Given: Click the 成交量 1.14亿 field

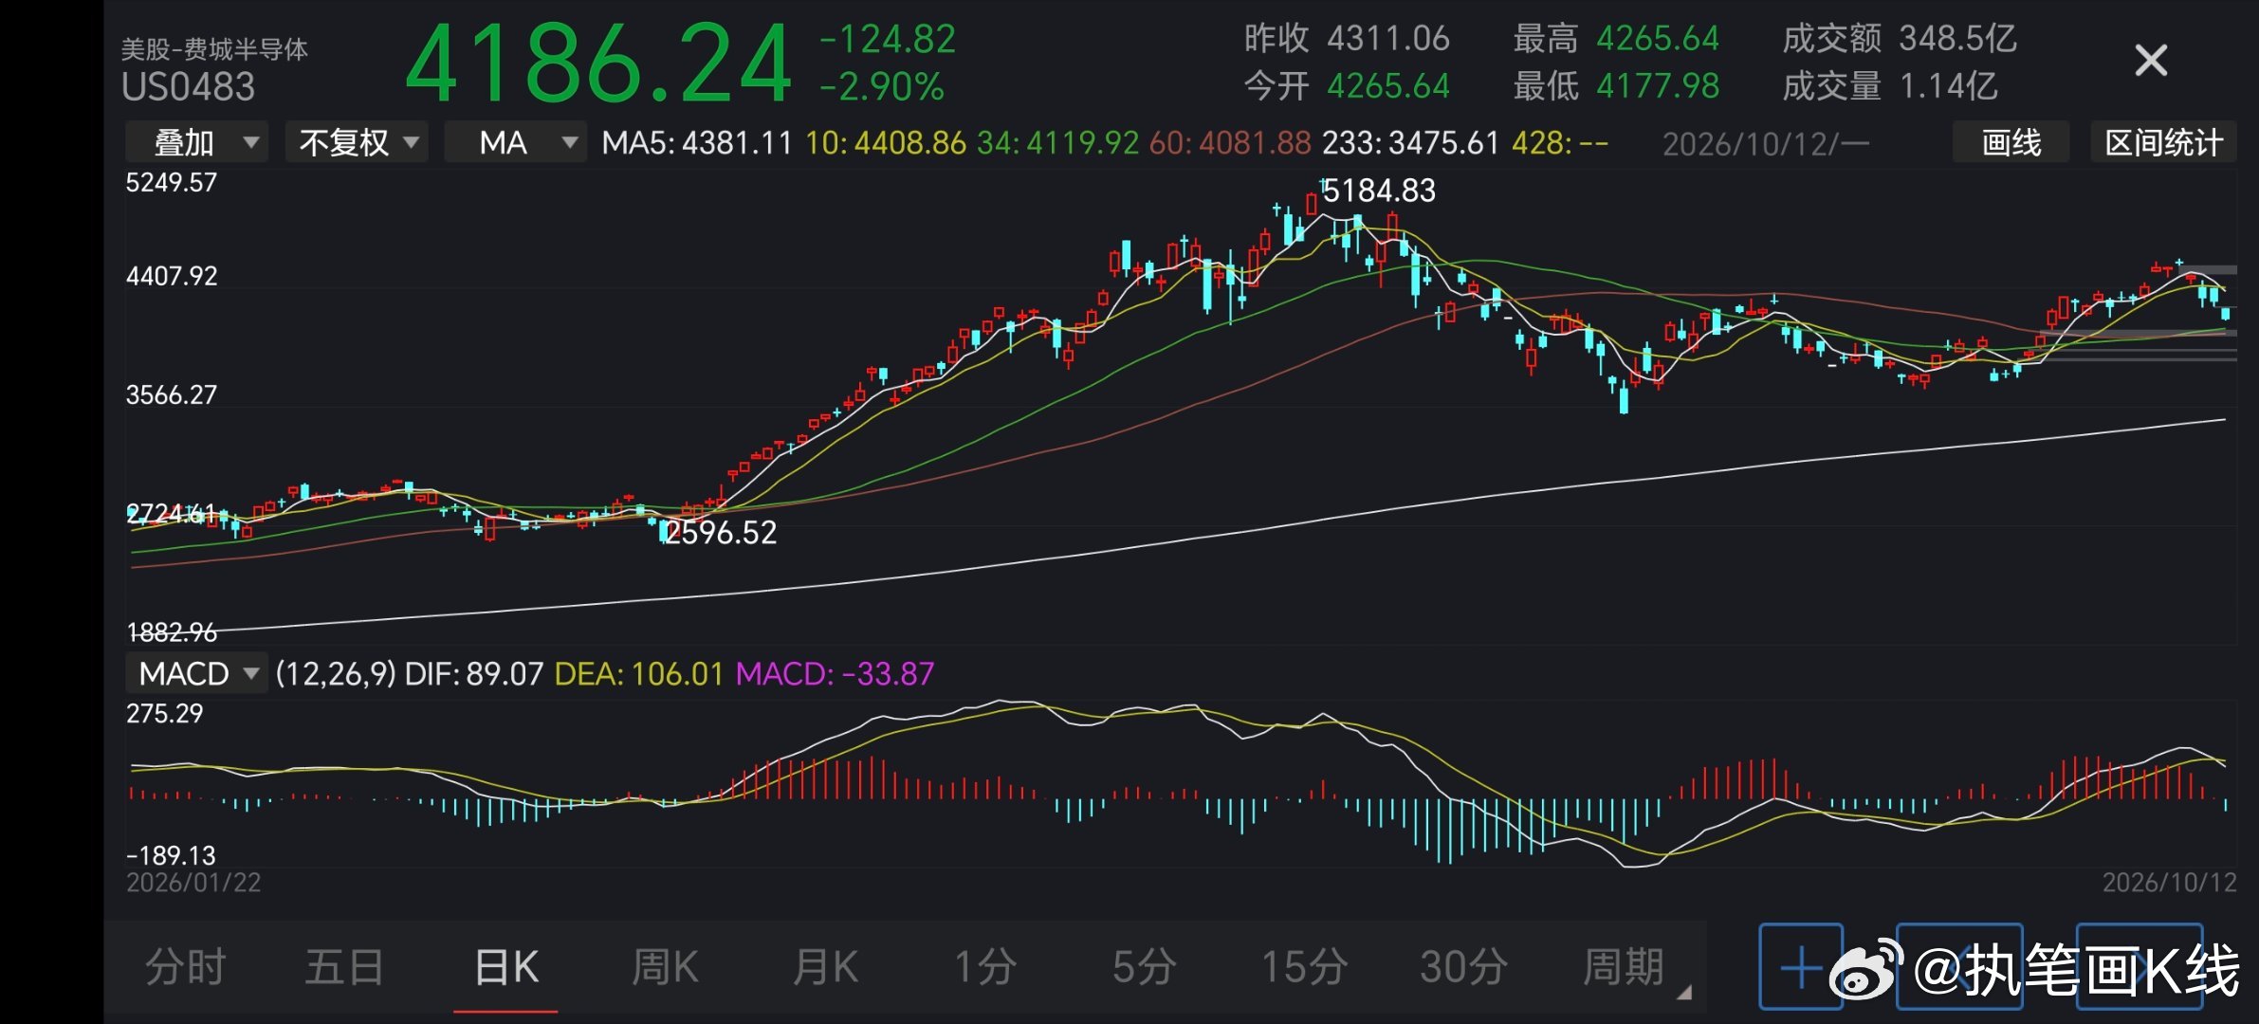Looking at the screenshot, I should coord(1890,86).
